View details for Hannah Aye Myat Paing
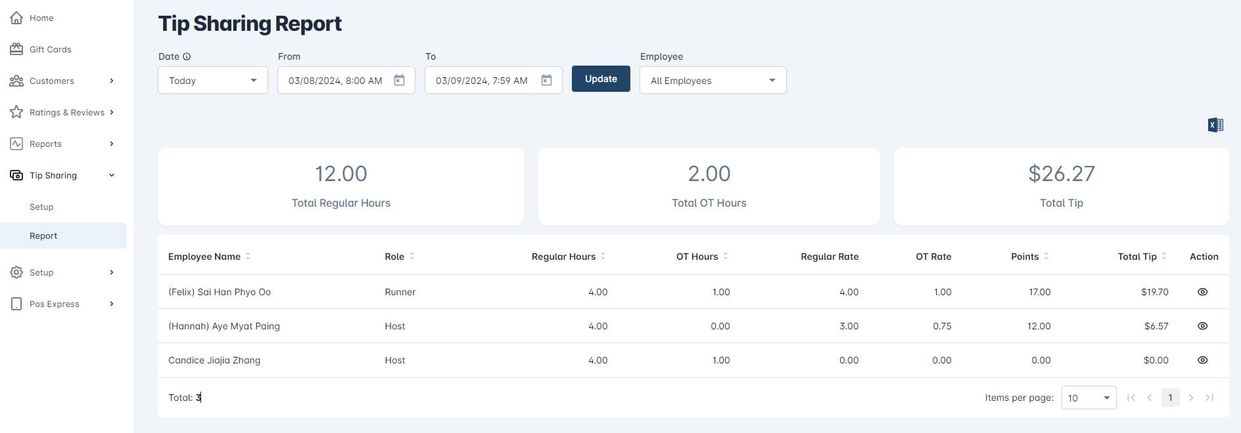Screen dimensions: 1241x433 pyautogui.click(x=1202, y=326)
